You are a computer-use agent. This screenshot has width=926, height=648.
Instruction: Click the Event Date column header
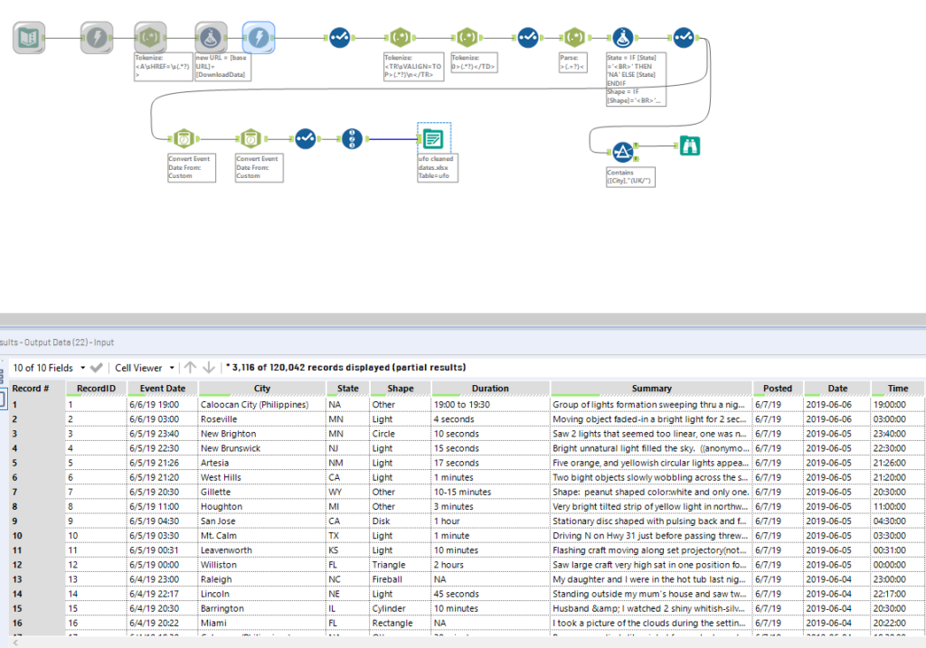tap(163, 389)
